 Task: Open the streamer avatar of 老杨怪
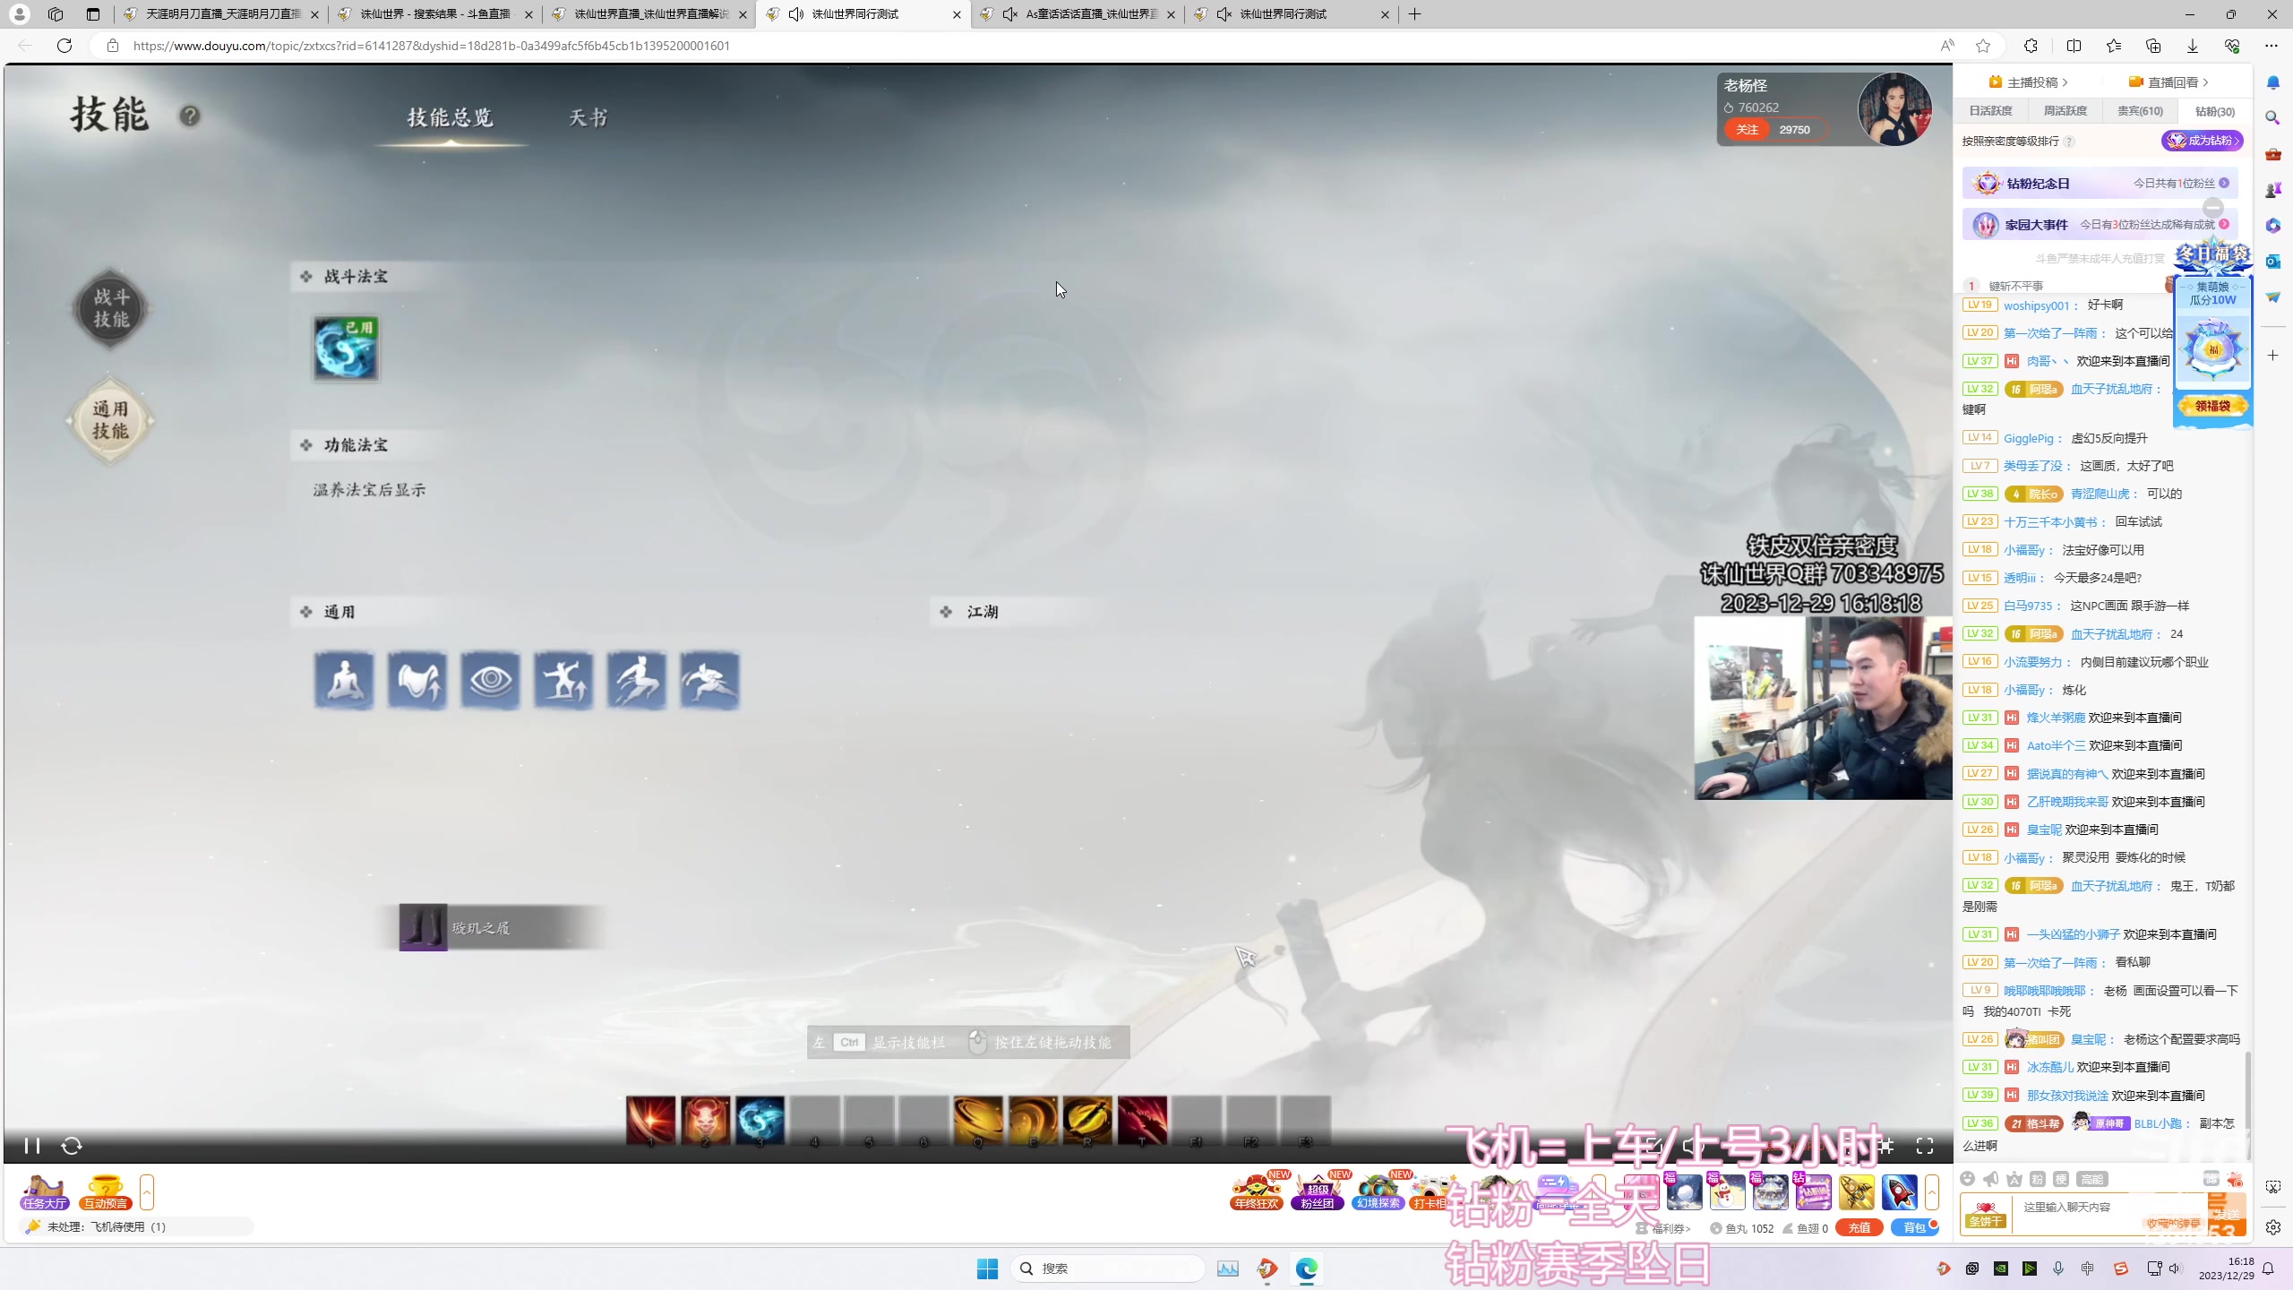coord(1894,109)
